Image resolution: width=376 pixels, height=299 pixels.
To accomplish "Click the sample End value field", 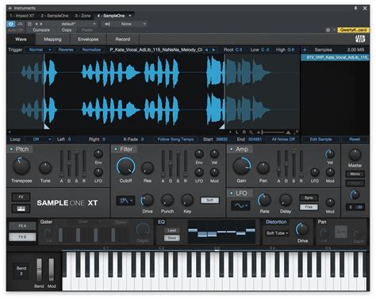I will click(255, 140).
